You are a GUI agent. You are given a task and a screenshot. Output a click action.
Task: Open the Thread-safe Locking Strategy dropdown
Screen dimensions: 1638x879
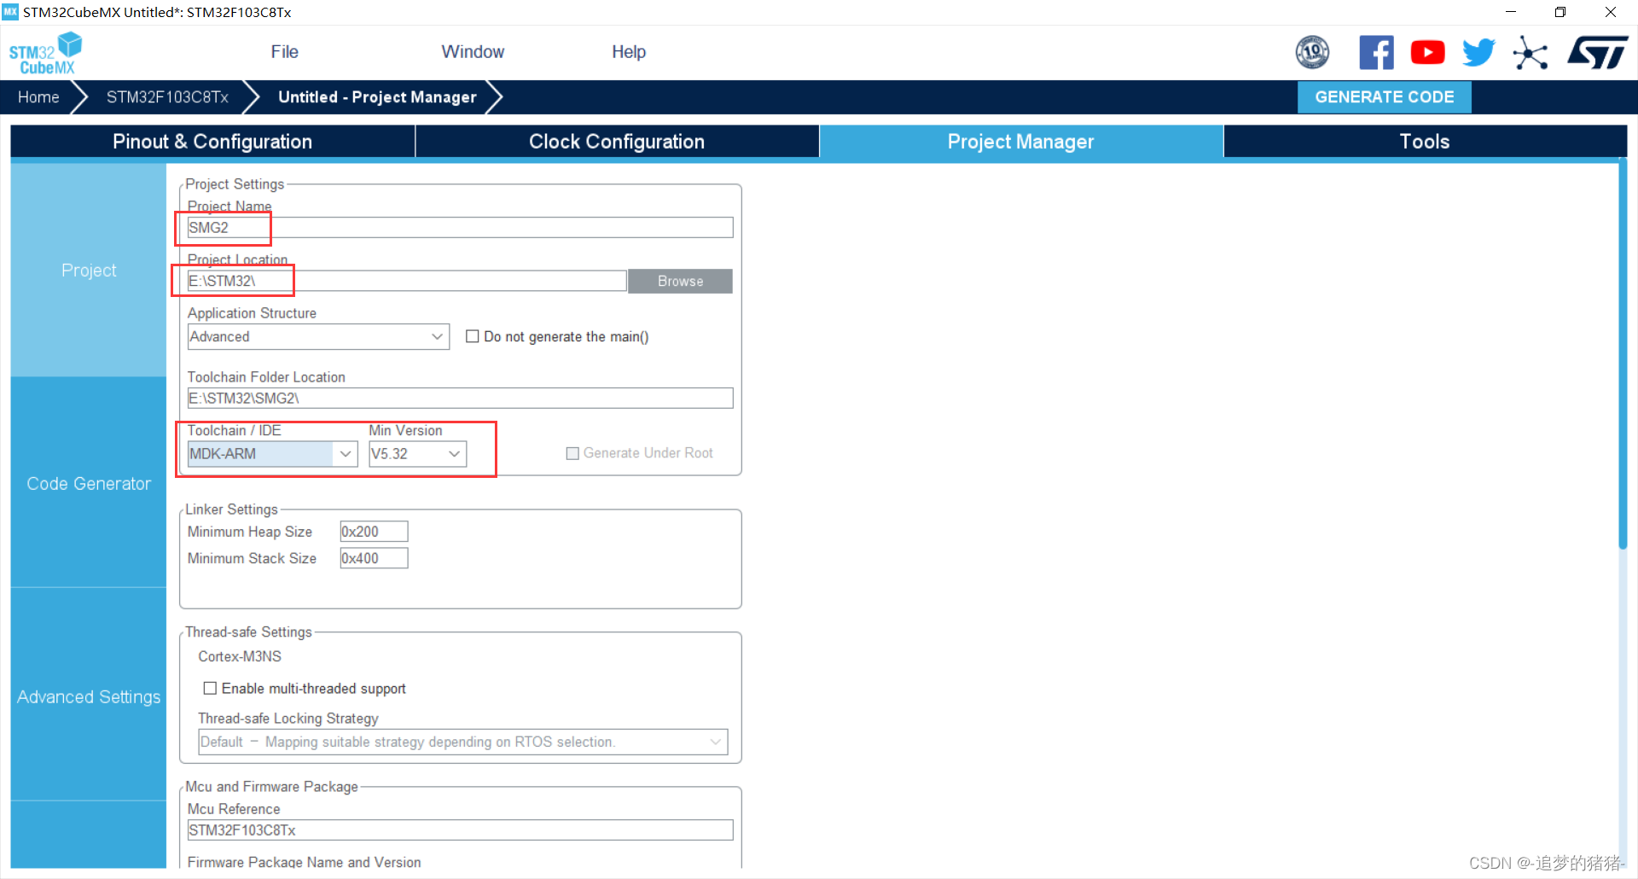click(462, 742)
